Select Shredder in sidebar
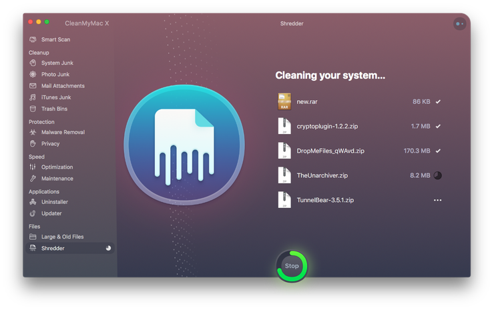 point(70,248)
